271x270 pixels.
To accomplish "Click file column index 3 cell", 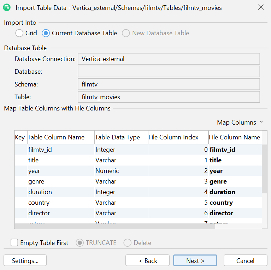I will point(178,181).
